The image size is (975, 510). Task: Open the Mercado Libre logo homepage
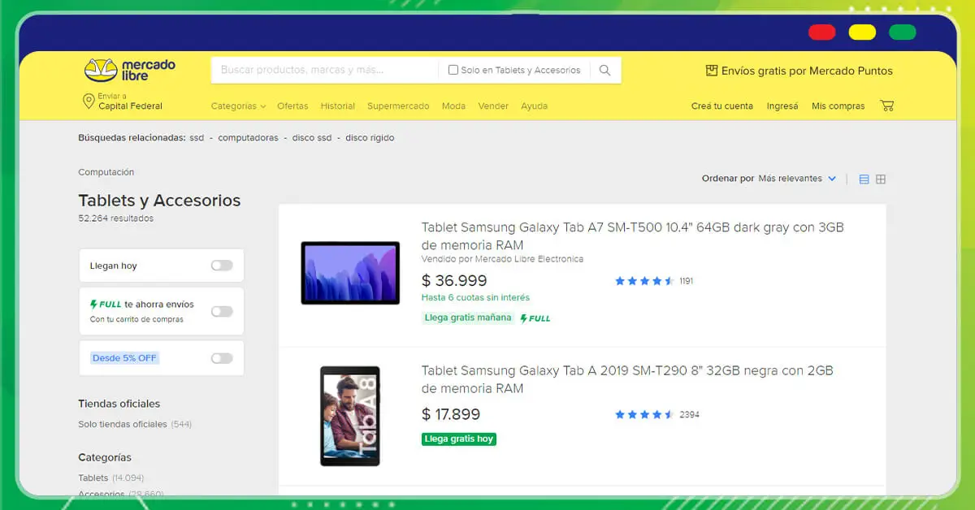coord(130,70)
